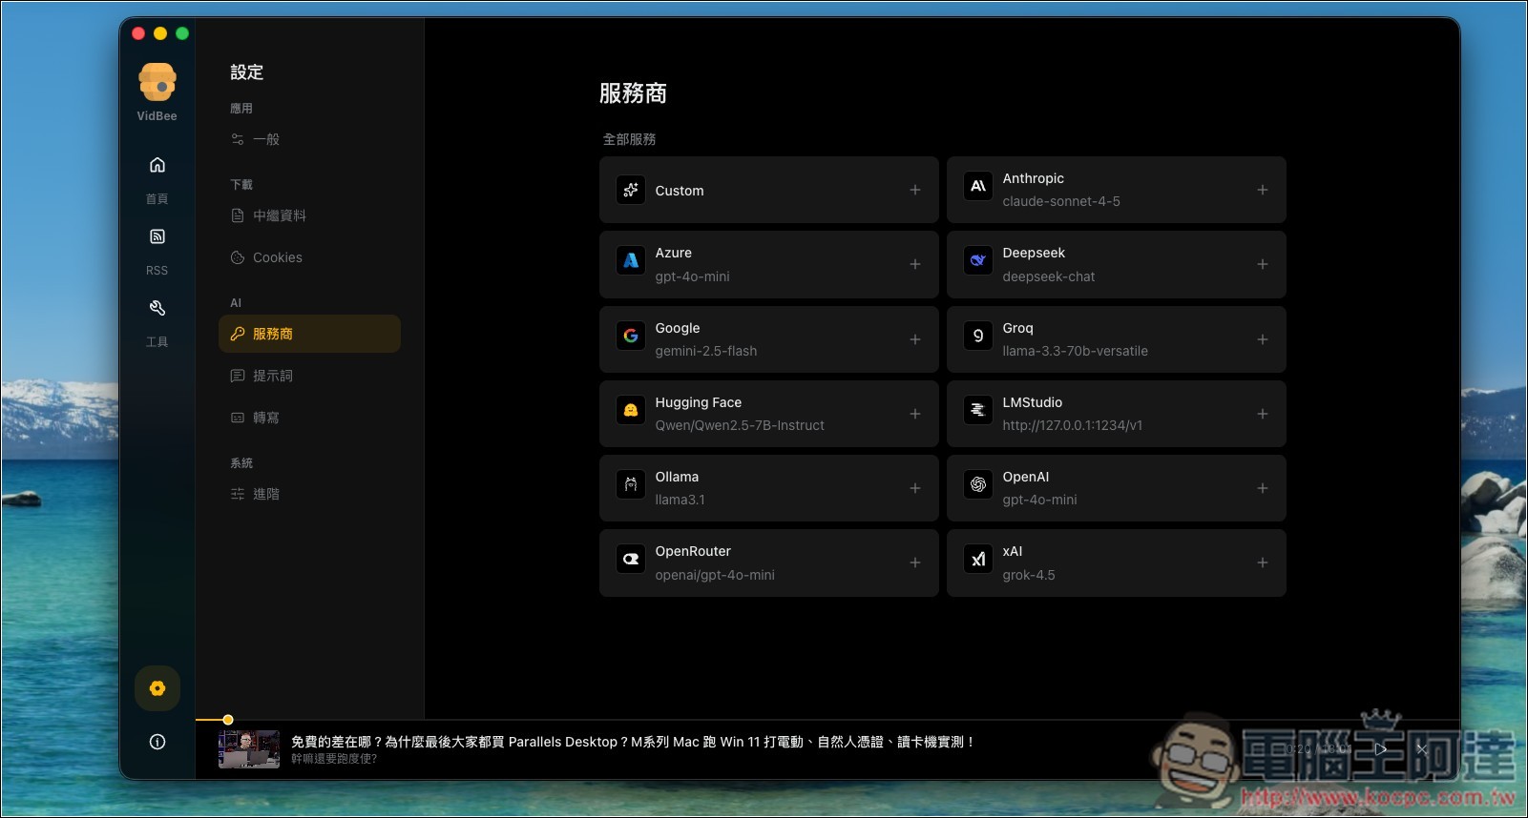Click the Ollama llama icon
Viewport: 1528px width, 818px height.
click(x=631, y=484)
